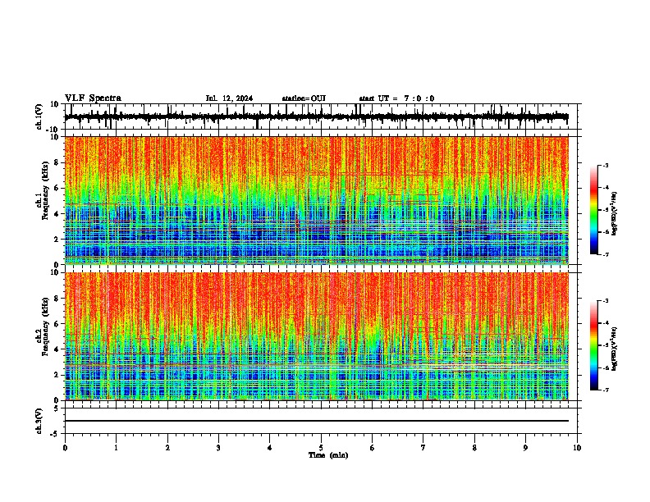Click the "start UT = 7 : 0 : 0" text
650x502 pixels.
tap(396, 98)
